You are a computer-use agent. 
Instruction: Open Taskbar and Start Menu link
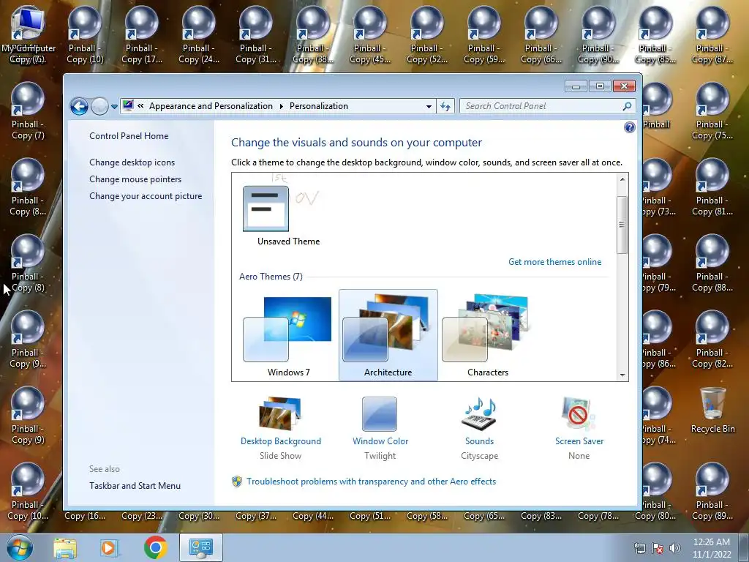(x=135, y=486)
